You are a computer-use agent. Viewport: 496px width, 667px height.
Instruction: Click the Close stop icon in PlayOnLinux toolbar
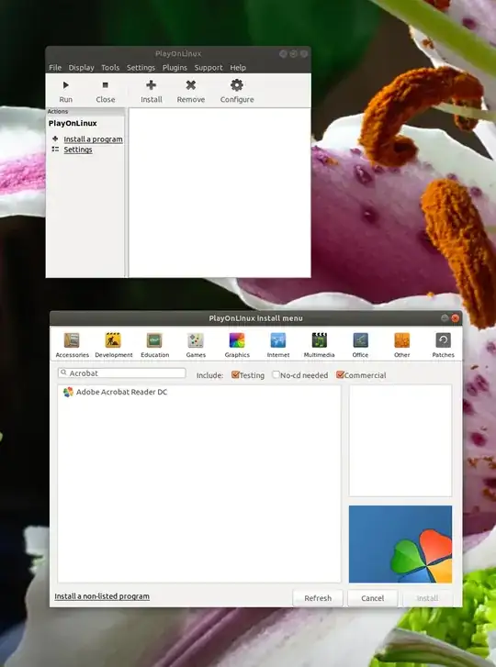[x=105, y=85]
